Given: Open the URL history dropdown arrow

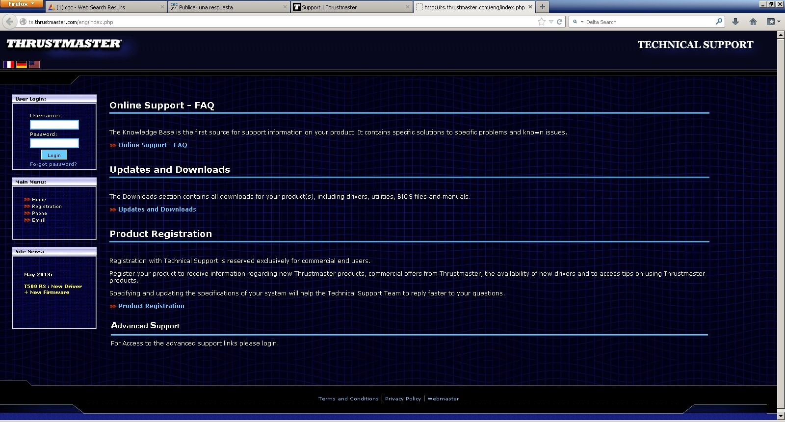Looking at the screenshot, I should (x=551, y=22).
